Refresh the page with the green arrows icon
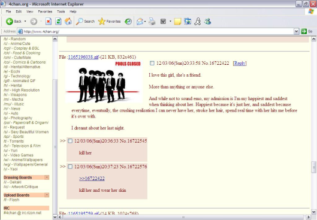Image resolution: width=317 pixels, height=220 pixels. click(58, 21)
